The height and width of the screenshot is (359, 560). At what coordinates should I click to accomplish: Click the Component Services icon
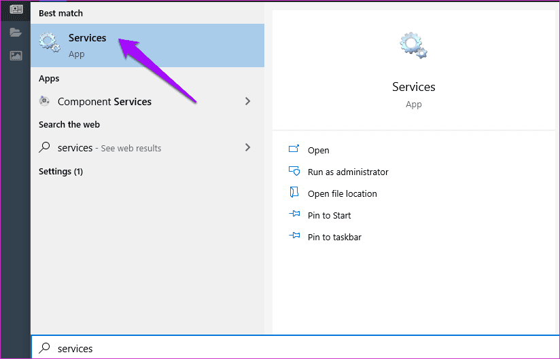point(44,101)
